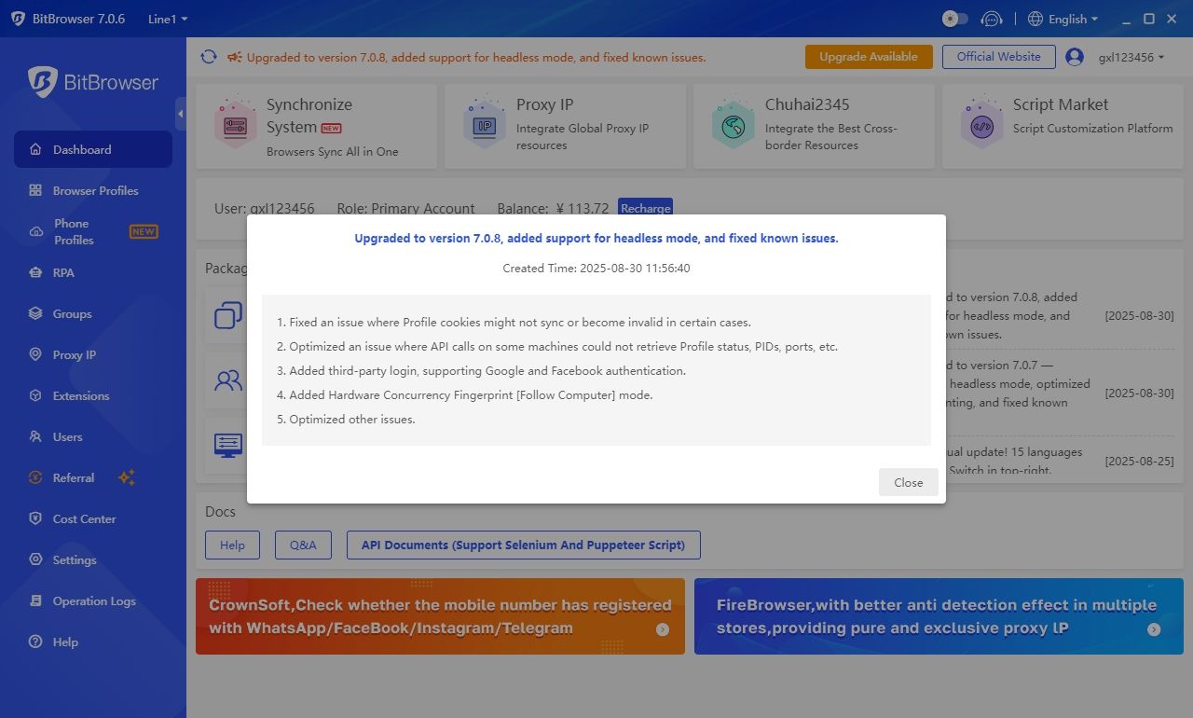The width and height of the screenshot is (1193, 718).
Task: Toggle the theme switch in title bar
Action: point(955,19)
